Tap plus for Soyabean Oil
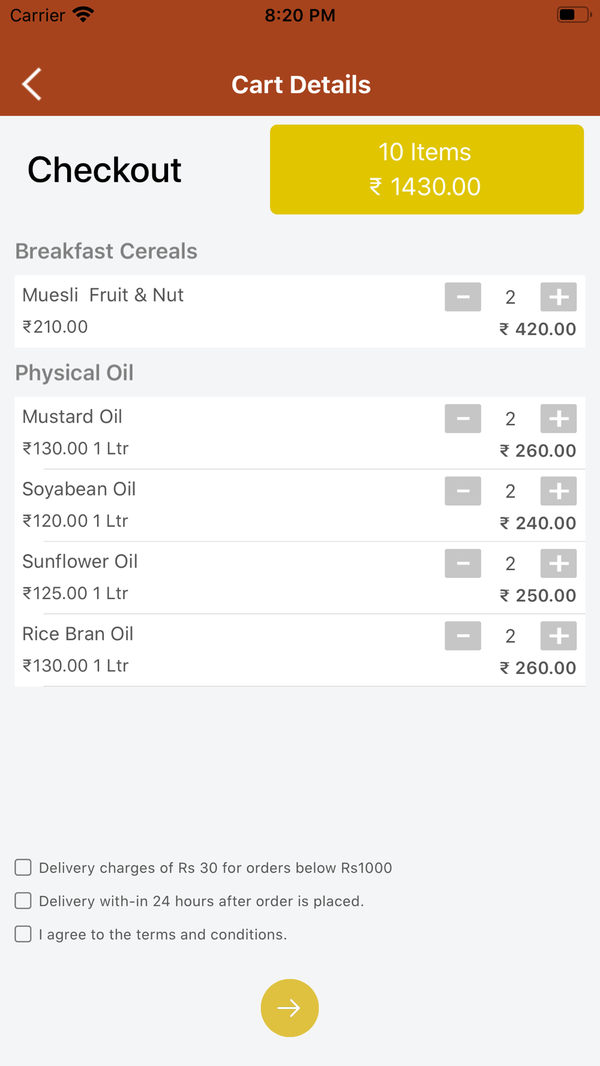600x1066 pixels. click(559, 491)
